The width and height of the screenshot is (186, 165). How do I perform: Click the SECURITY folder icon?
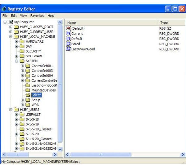tap(22, 51)
